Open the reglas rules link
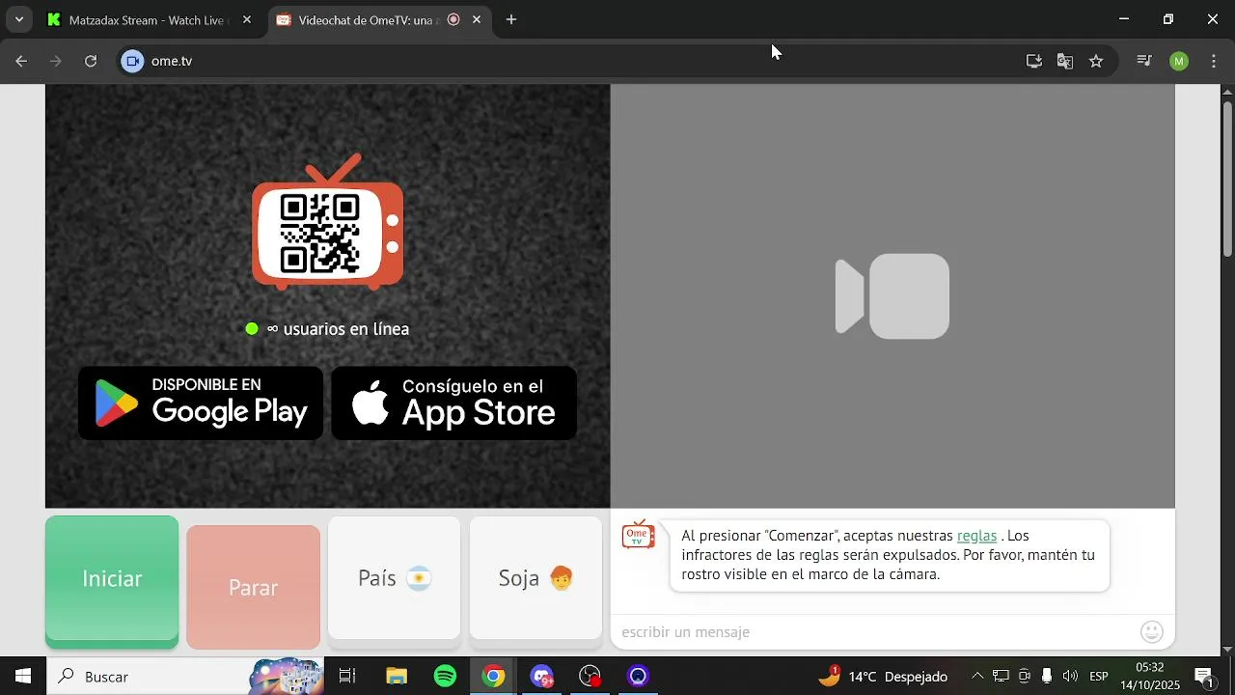The width and height of the screenshot is (1235, 695). pos(976,536)
